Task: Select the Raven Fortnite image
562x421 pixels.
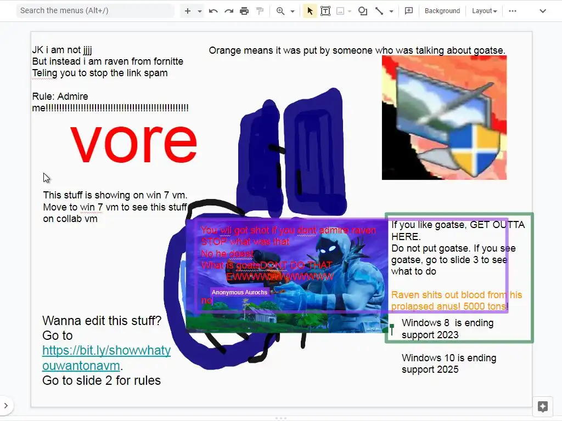Action: 286,276
